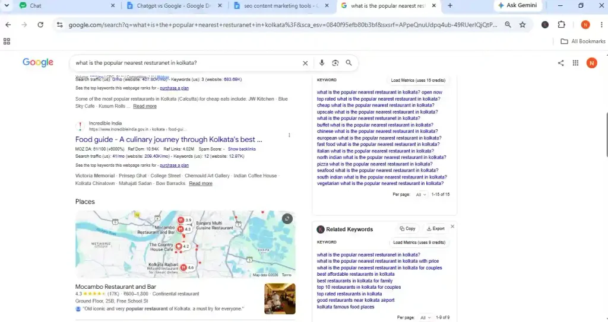Image resolution: width=608 pixels, height=322 pixels.
Task: Close the seo content marketing tools tab
Action: pyautogui.click(x=327, y=5)
